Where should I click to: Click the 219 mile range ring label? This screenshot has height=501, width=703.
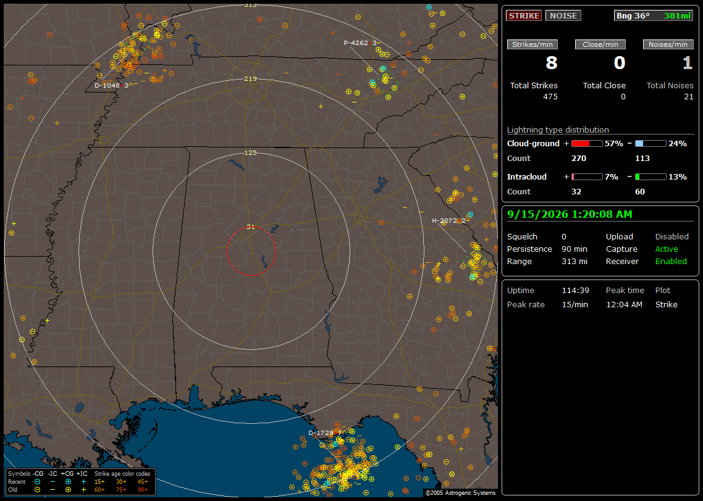click(x=250, y=78)
